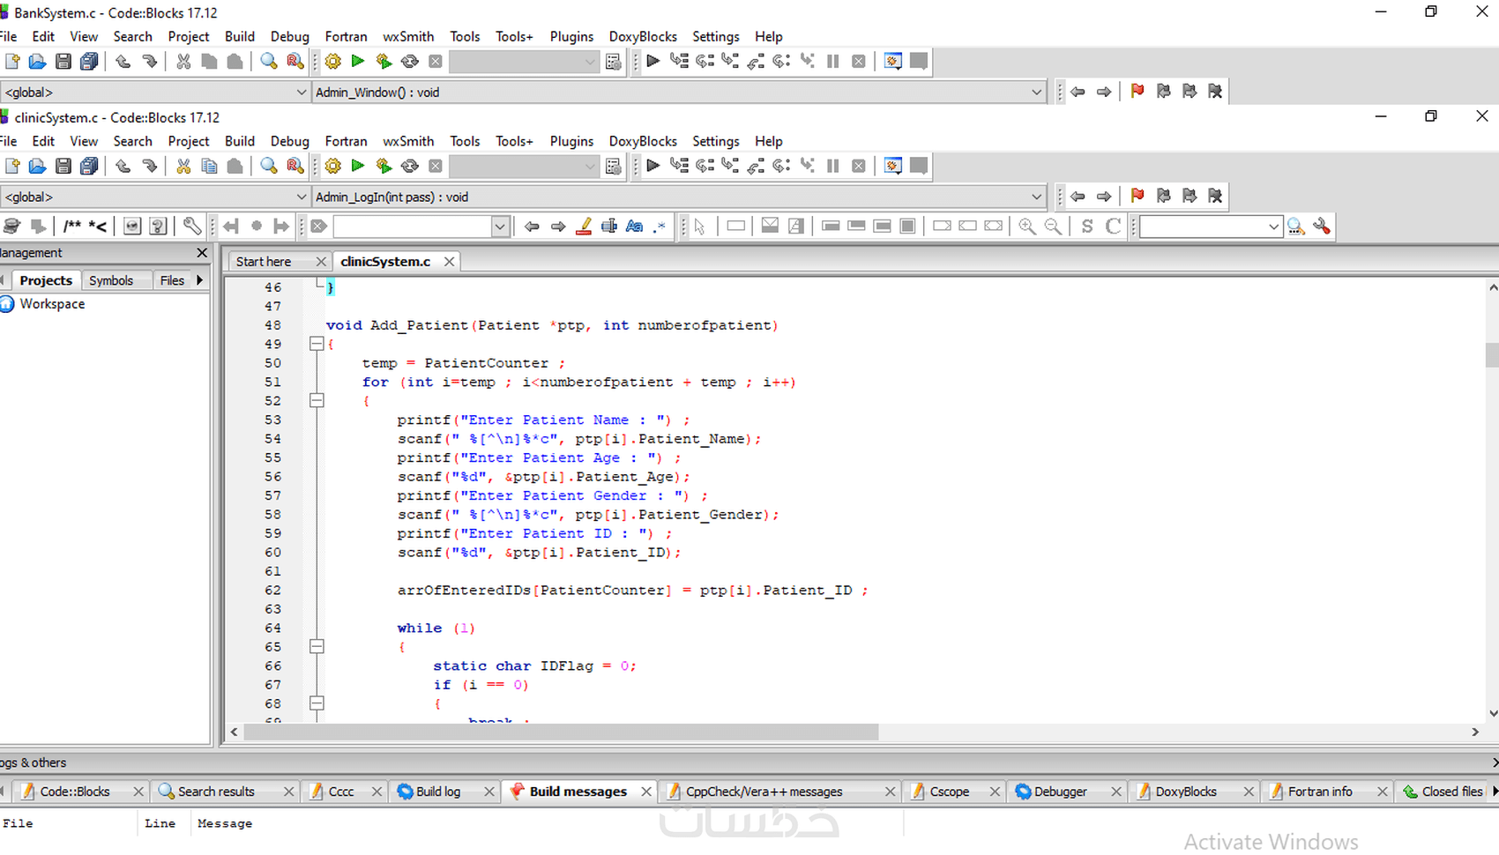Show more Management tabs right arrow
This screenshot has width=1499, height=855.
point(200,280)
